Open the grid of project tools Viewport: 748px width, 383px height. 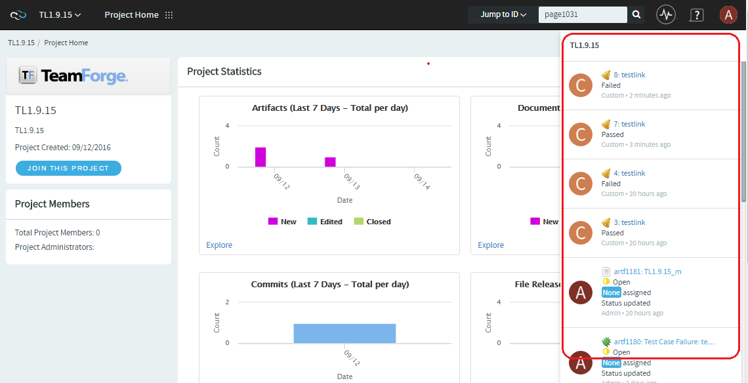click(x=169, y=15)
